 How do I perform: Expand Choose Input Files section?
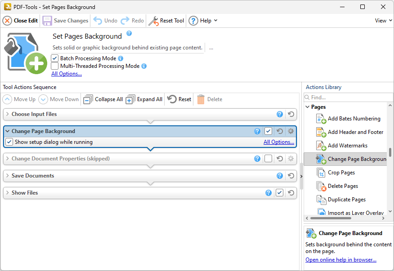tap(8, 114)
